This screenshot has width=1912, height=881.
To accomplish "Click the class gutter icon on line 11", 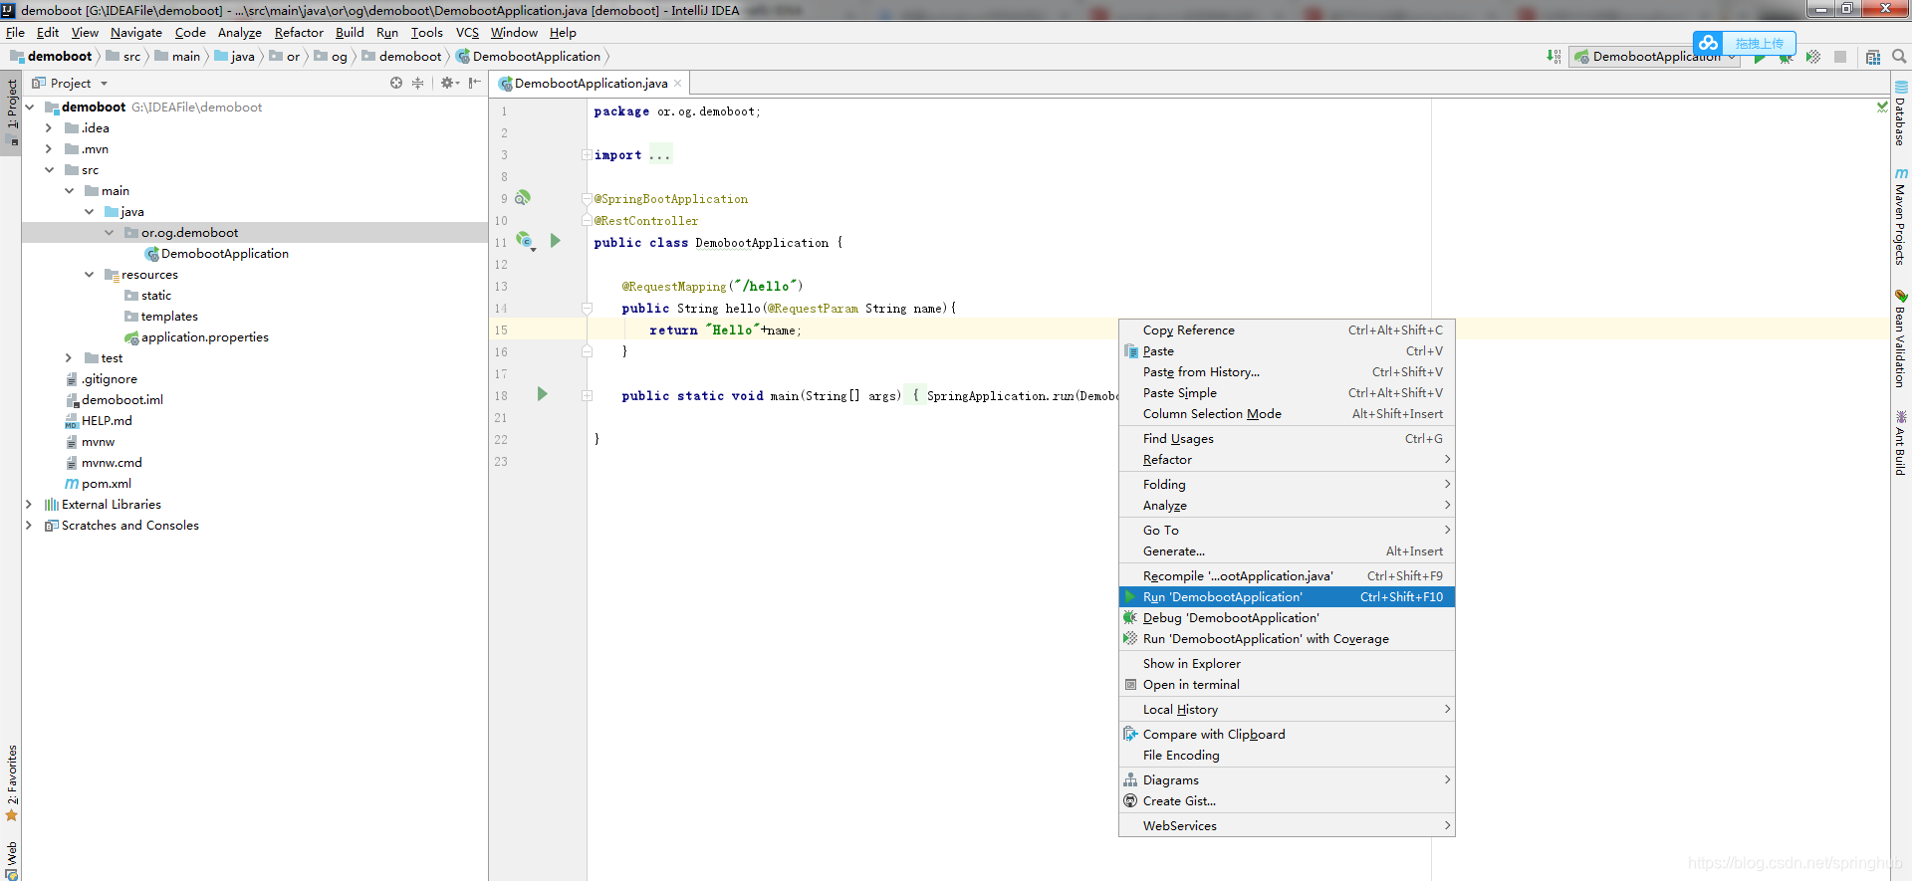I will tap(525, 241).
